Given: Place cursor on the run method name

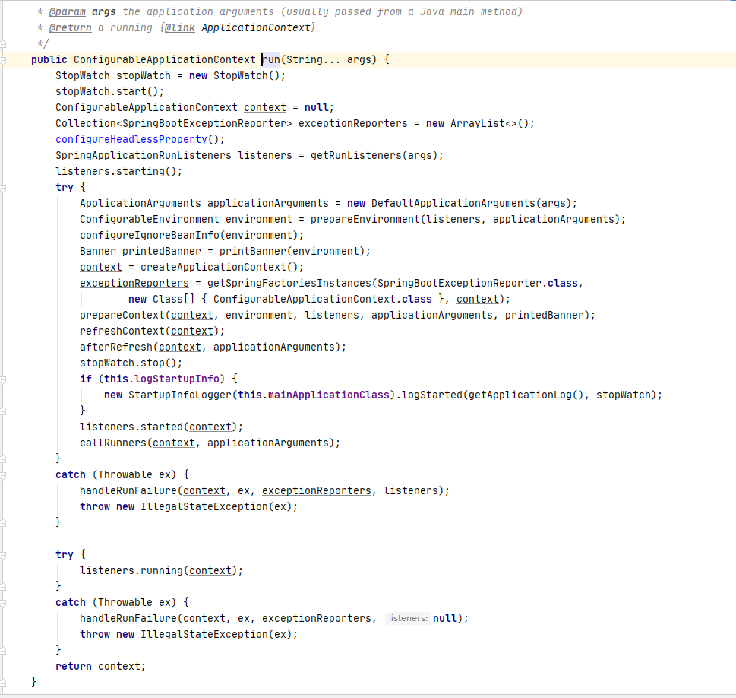Looking at the screenshot, I should [x=272, y=59].
